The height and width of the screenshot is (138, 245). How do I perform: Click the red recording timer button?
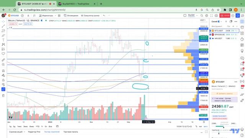[225, 15]
